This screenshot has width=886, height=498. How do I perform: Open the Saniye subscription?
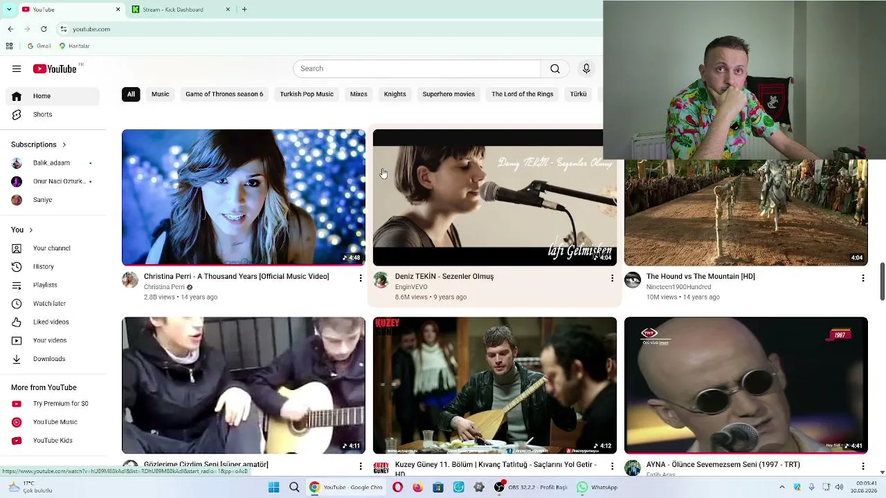tap(53, 200)
